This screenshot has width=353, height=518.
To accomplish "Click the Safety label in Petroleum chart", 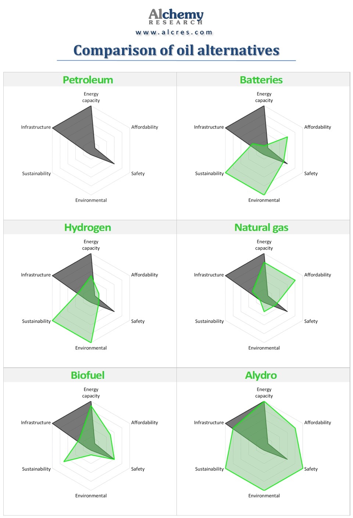I will (138, 174).
